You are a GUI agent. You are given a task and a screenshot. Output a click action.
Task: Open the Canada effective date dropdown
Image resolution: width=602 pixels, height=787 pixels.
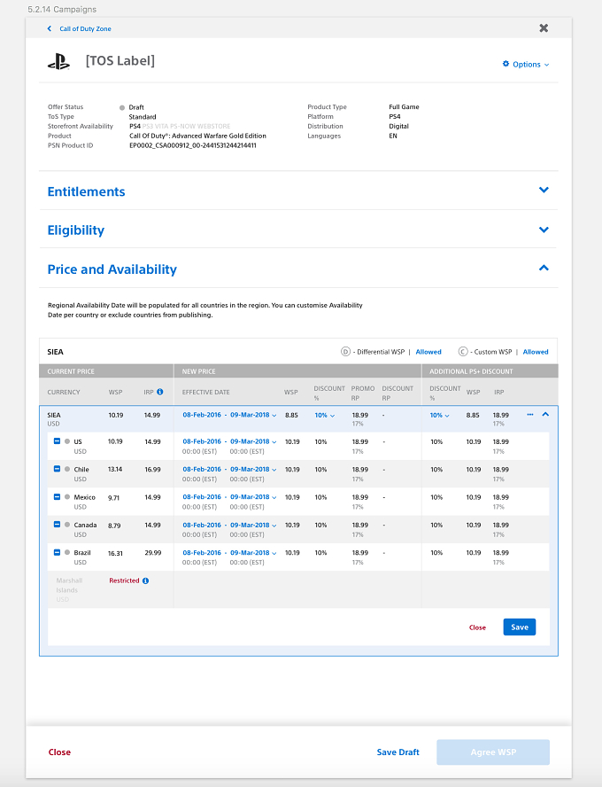229,525
